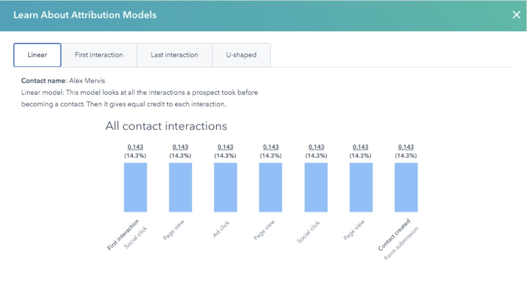The width and height of the screenshot is (527, 292).
Task: Click the Contact created Form submission bar
Action: (406, 187)
